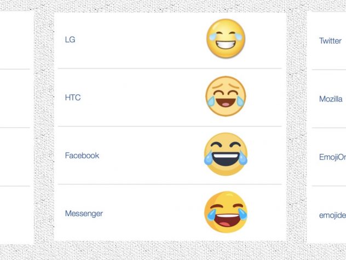Open the LG vendor link
346x260 pixels.
pyautogui.click(x=70, y=39)
